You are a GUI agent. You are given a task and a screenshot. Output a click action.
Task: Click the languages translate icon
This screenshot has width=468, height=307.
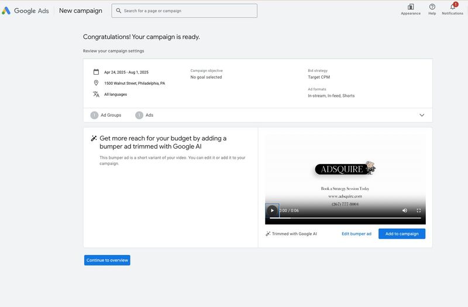[x=96, y=94]
